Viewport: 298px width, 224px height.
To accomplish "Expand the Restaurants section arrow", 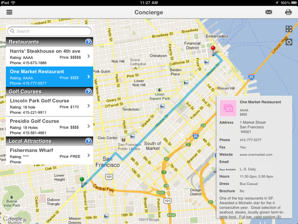I will point(89,42).
